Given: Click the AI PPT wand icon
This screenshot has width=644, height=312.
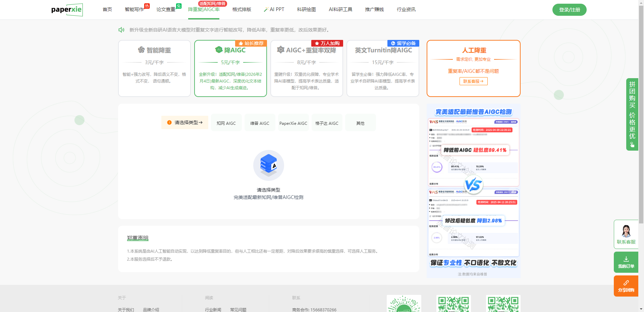Looking at the screenshot, I should 266,10.
